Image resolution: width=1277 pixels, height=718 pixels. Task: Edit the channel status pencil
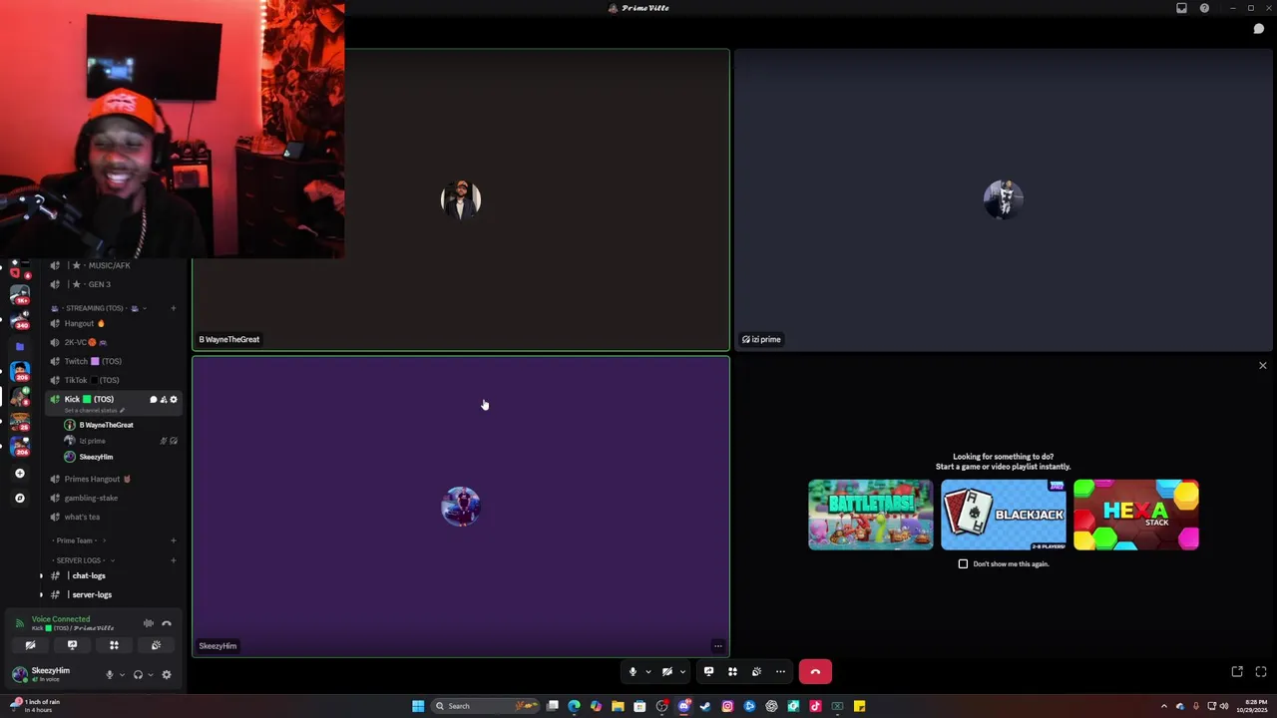pyautogui.click(x=122, y=410)
